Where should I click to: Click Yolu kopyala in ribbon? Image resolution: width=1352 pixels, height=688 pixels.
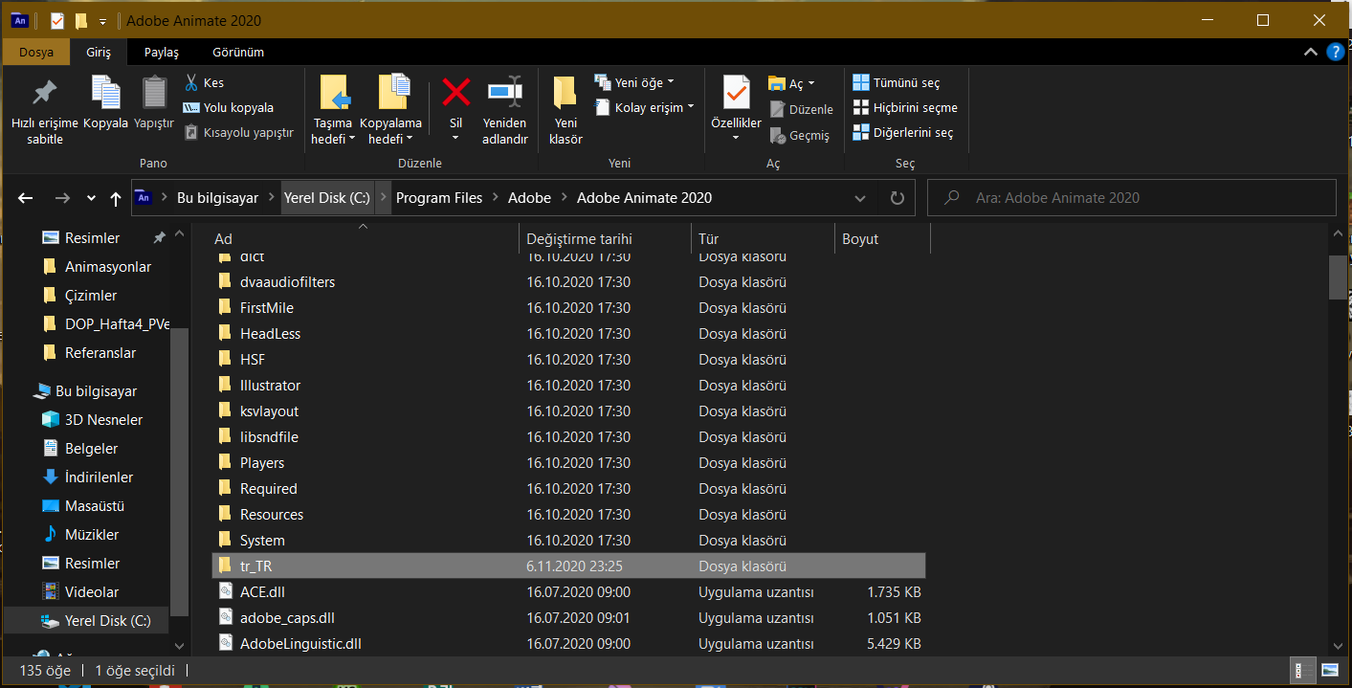coord(228,108)
